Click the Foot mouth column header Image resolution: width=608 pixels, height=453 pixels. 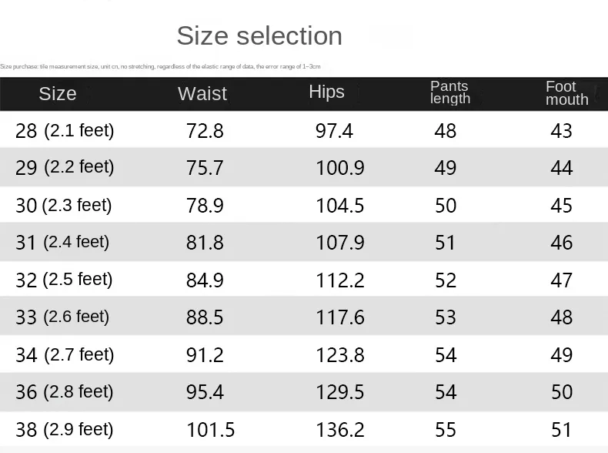(566, 92)
